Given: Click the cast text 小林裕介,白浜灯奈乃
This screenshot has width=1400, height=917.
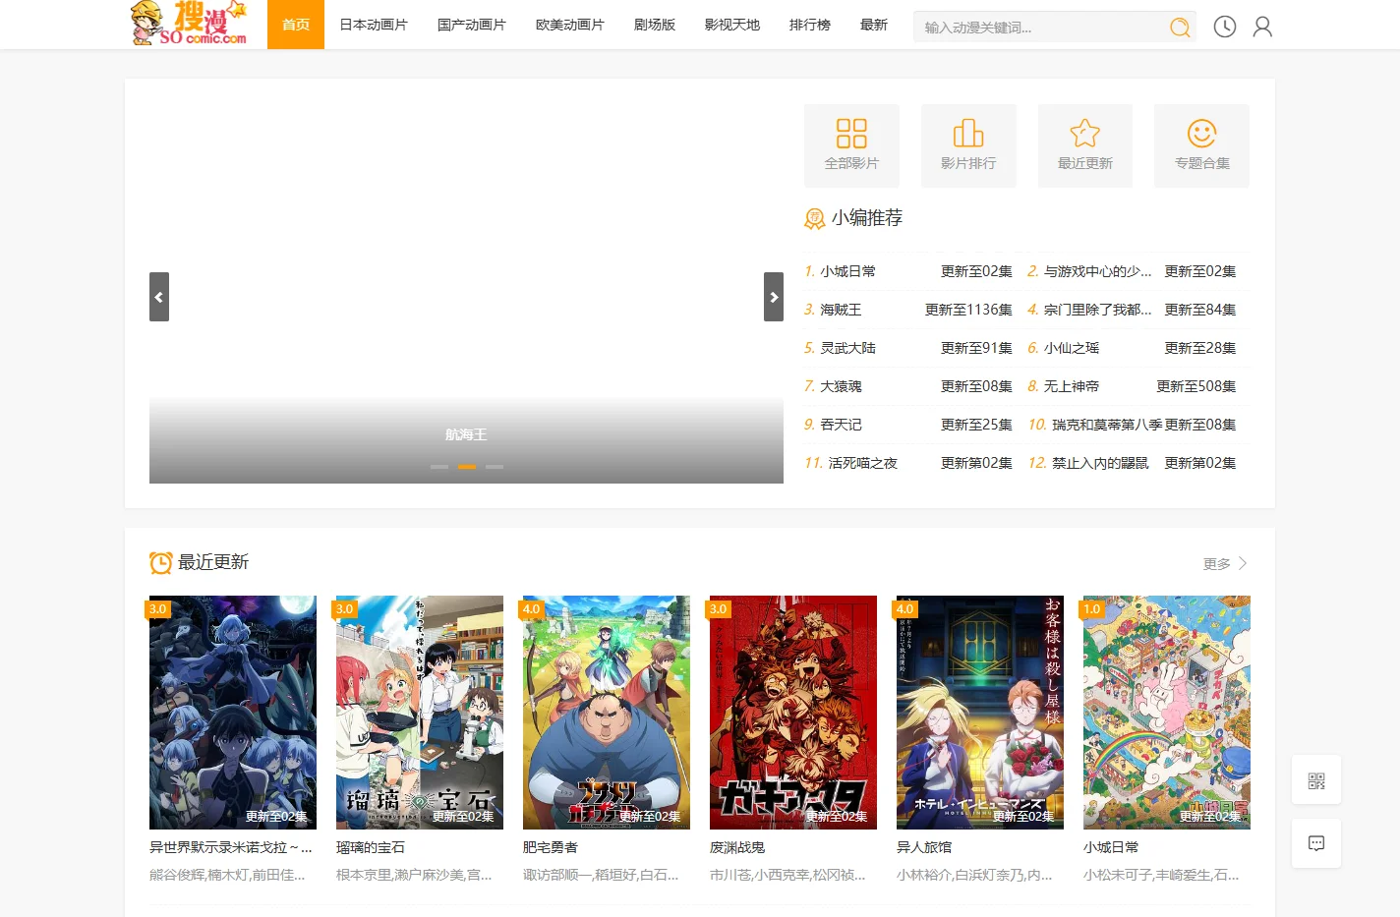Looking at the screenshot, I should [974, 875].
